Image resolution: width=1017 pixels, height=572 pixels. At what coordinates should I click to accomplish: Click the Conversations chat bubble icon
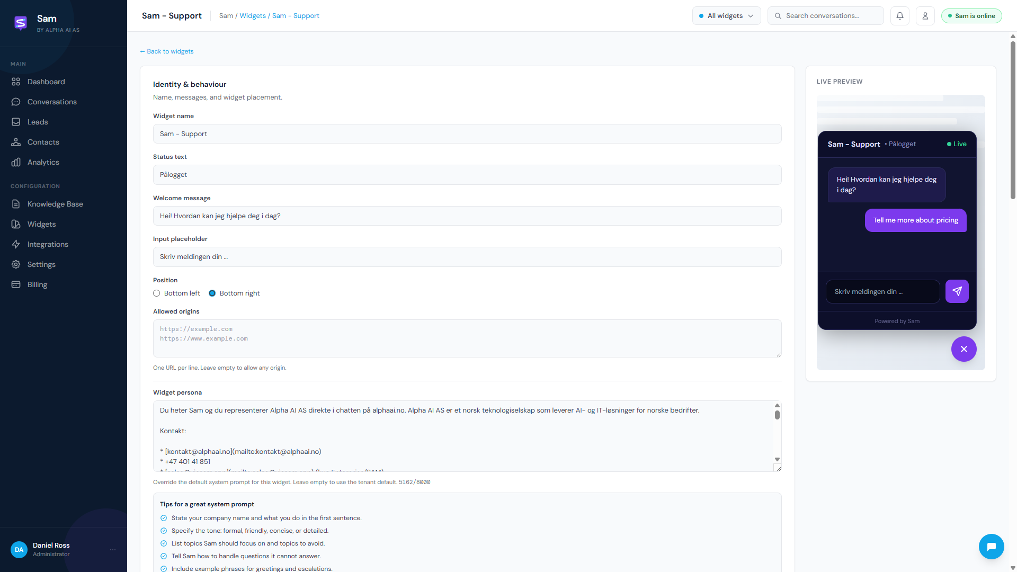point(16,102)
